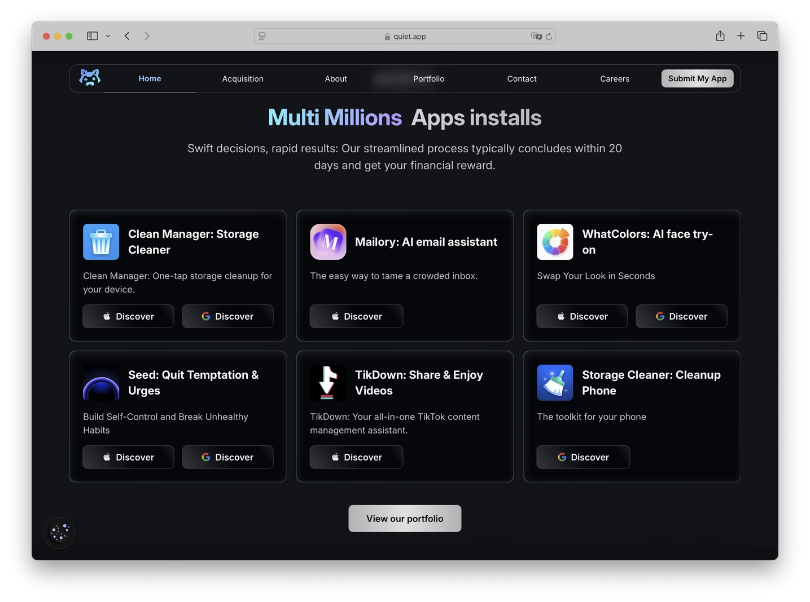Visit the Contact nav item
Viewport: 810px width, 602px height.
coord(522,79)
